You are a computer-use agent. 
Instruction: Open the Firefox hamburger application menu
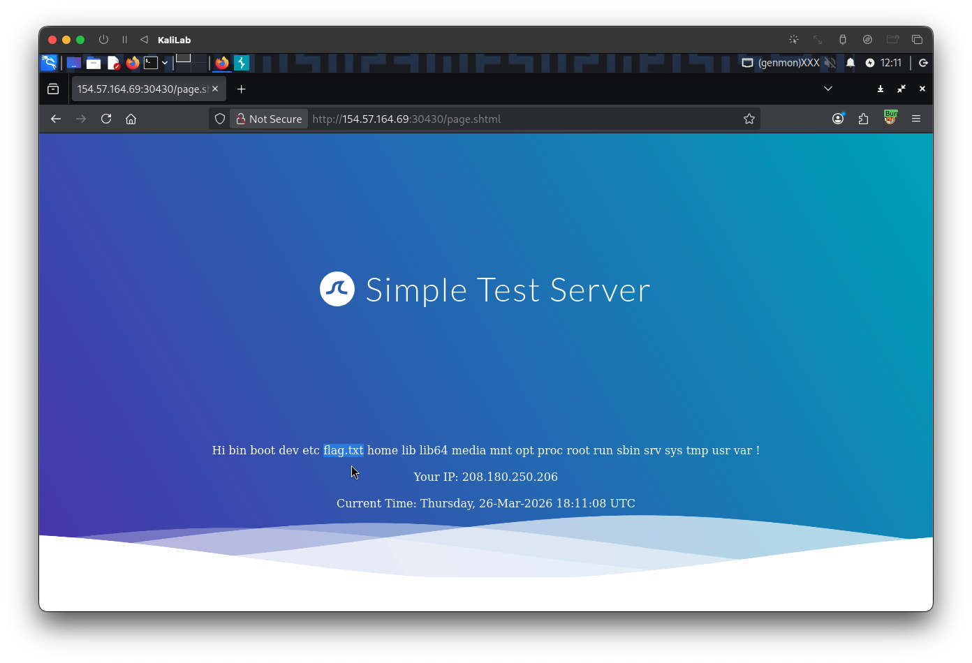(x=916, y=119)
